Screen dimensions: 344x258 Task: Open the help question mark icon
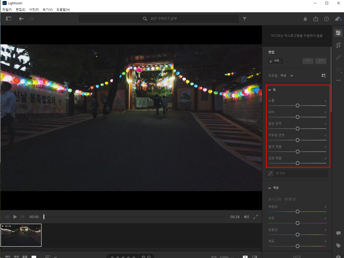pyautogui.click(x=327, y=19)
